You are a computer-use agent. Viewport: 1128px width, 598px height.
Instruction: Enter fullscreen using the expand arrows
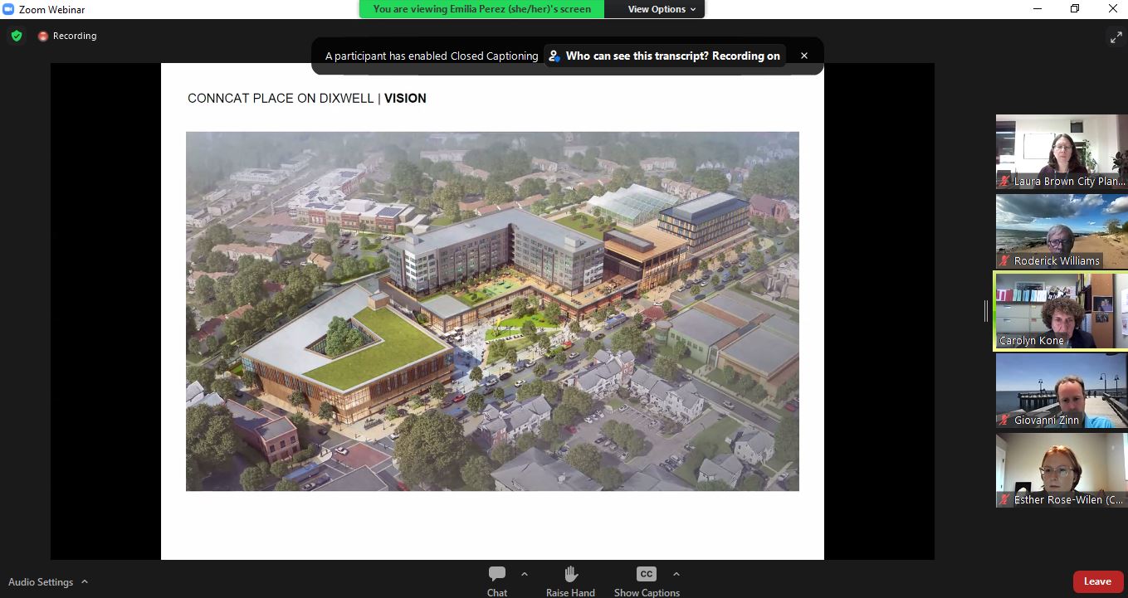[x=1116, y=36]
